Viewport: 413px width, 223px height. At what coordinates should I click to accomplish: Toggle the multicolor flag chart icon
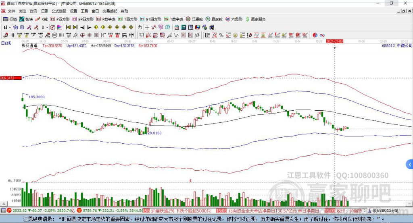pos(60,27)
